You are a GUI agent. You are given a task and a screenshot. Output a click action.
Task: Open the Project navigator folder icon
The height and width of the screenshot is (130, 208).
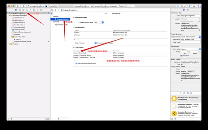[x=16, y=10]
